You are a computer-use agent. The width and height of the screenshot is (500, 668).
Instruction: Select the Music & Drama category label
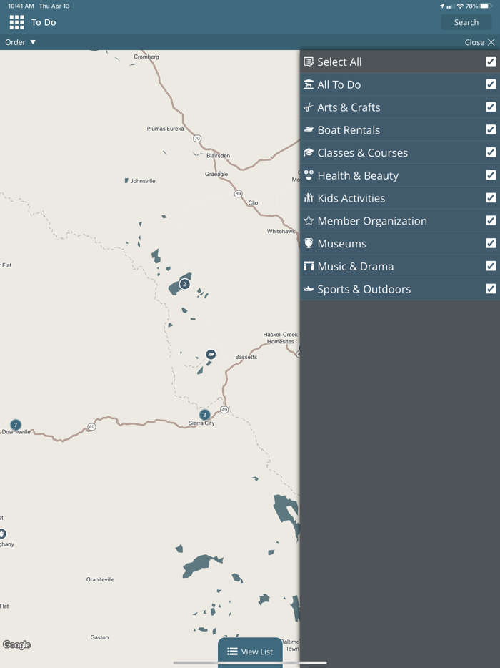(355, 266)
